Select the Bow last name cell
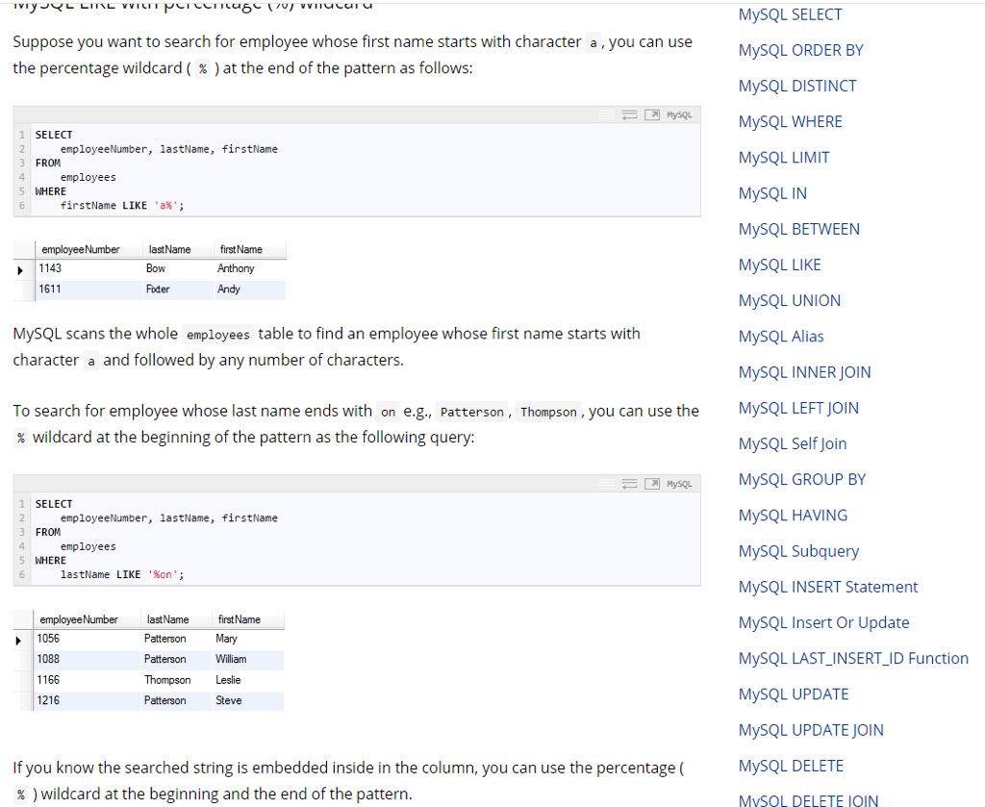The height and width of the screenshot is (807, 985). tap(156, 268)
